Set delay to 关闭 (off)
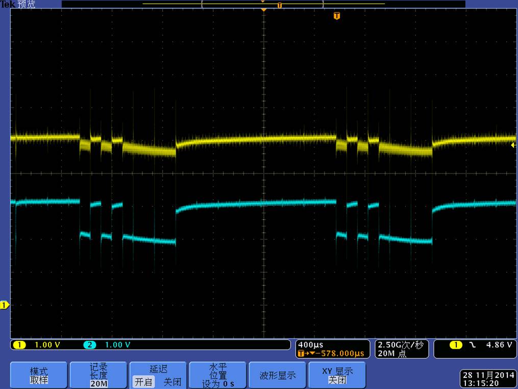This screenshot has height=389, width=518. click(x=172, y=382)
